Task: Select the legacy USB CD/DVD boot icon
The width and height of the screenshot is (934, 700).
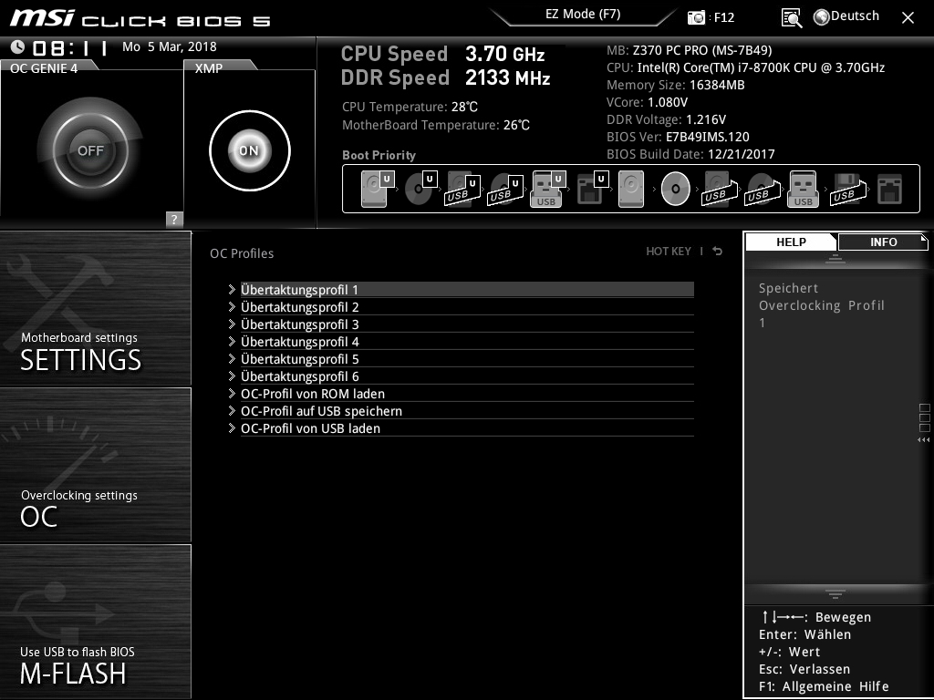Action: [x=762, y=190]
